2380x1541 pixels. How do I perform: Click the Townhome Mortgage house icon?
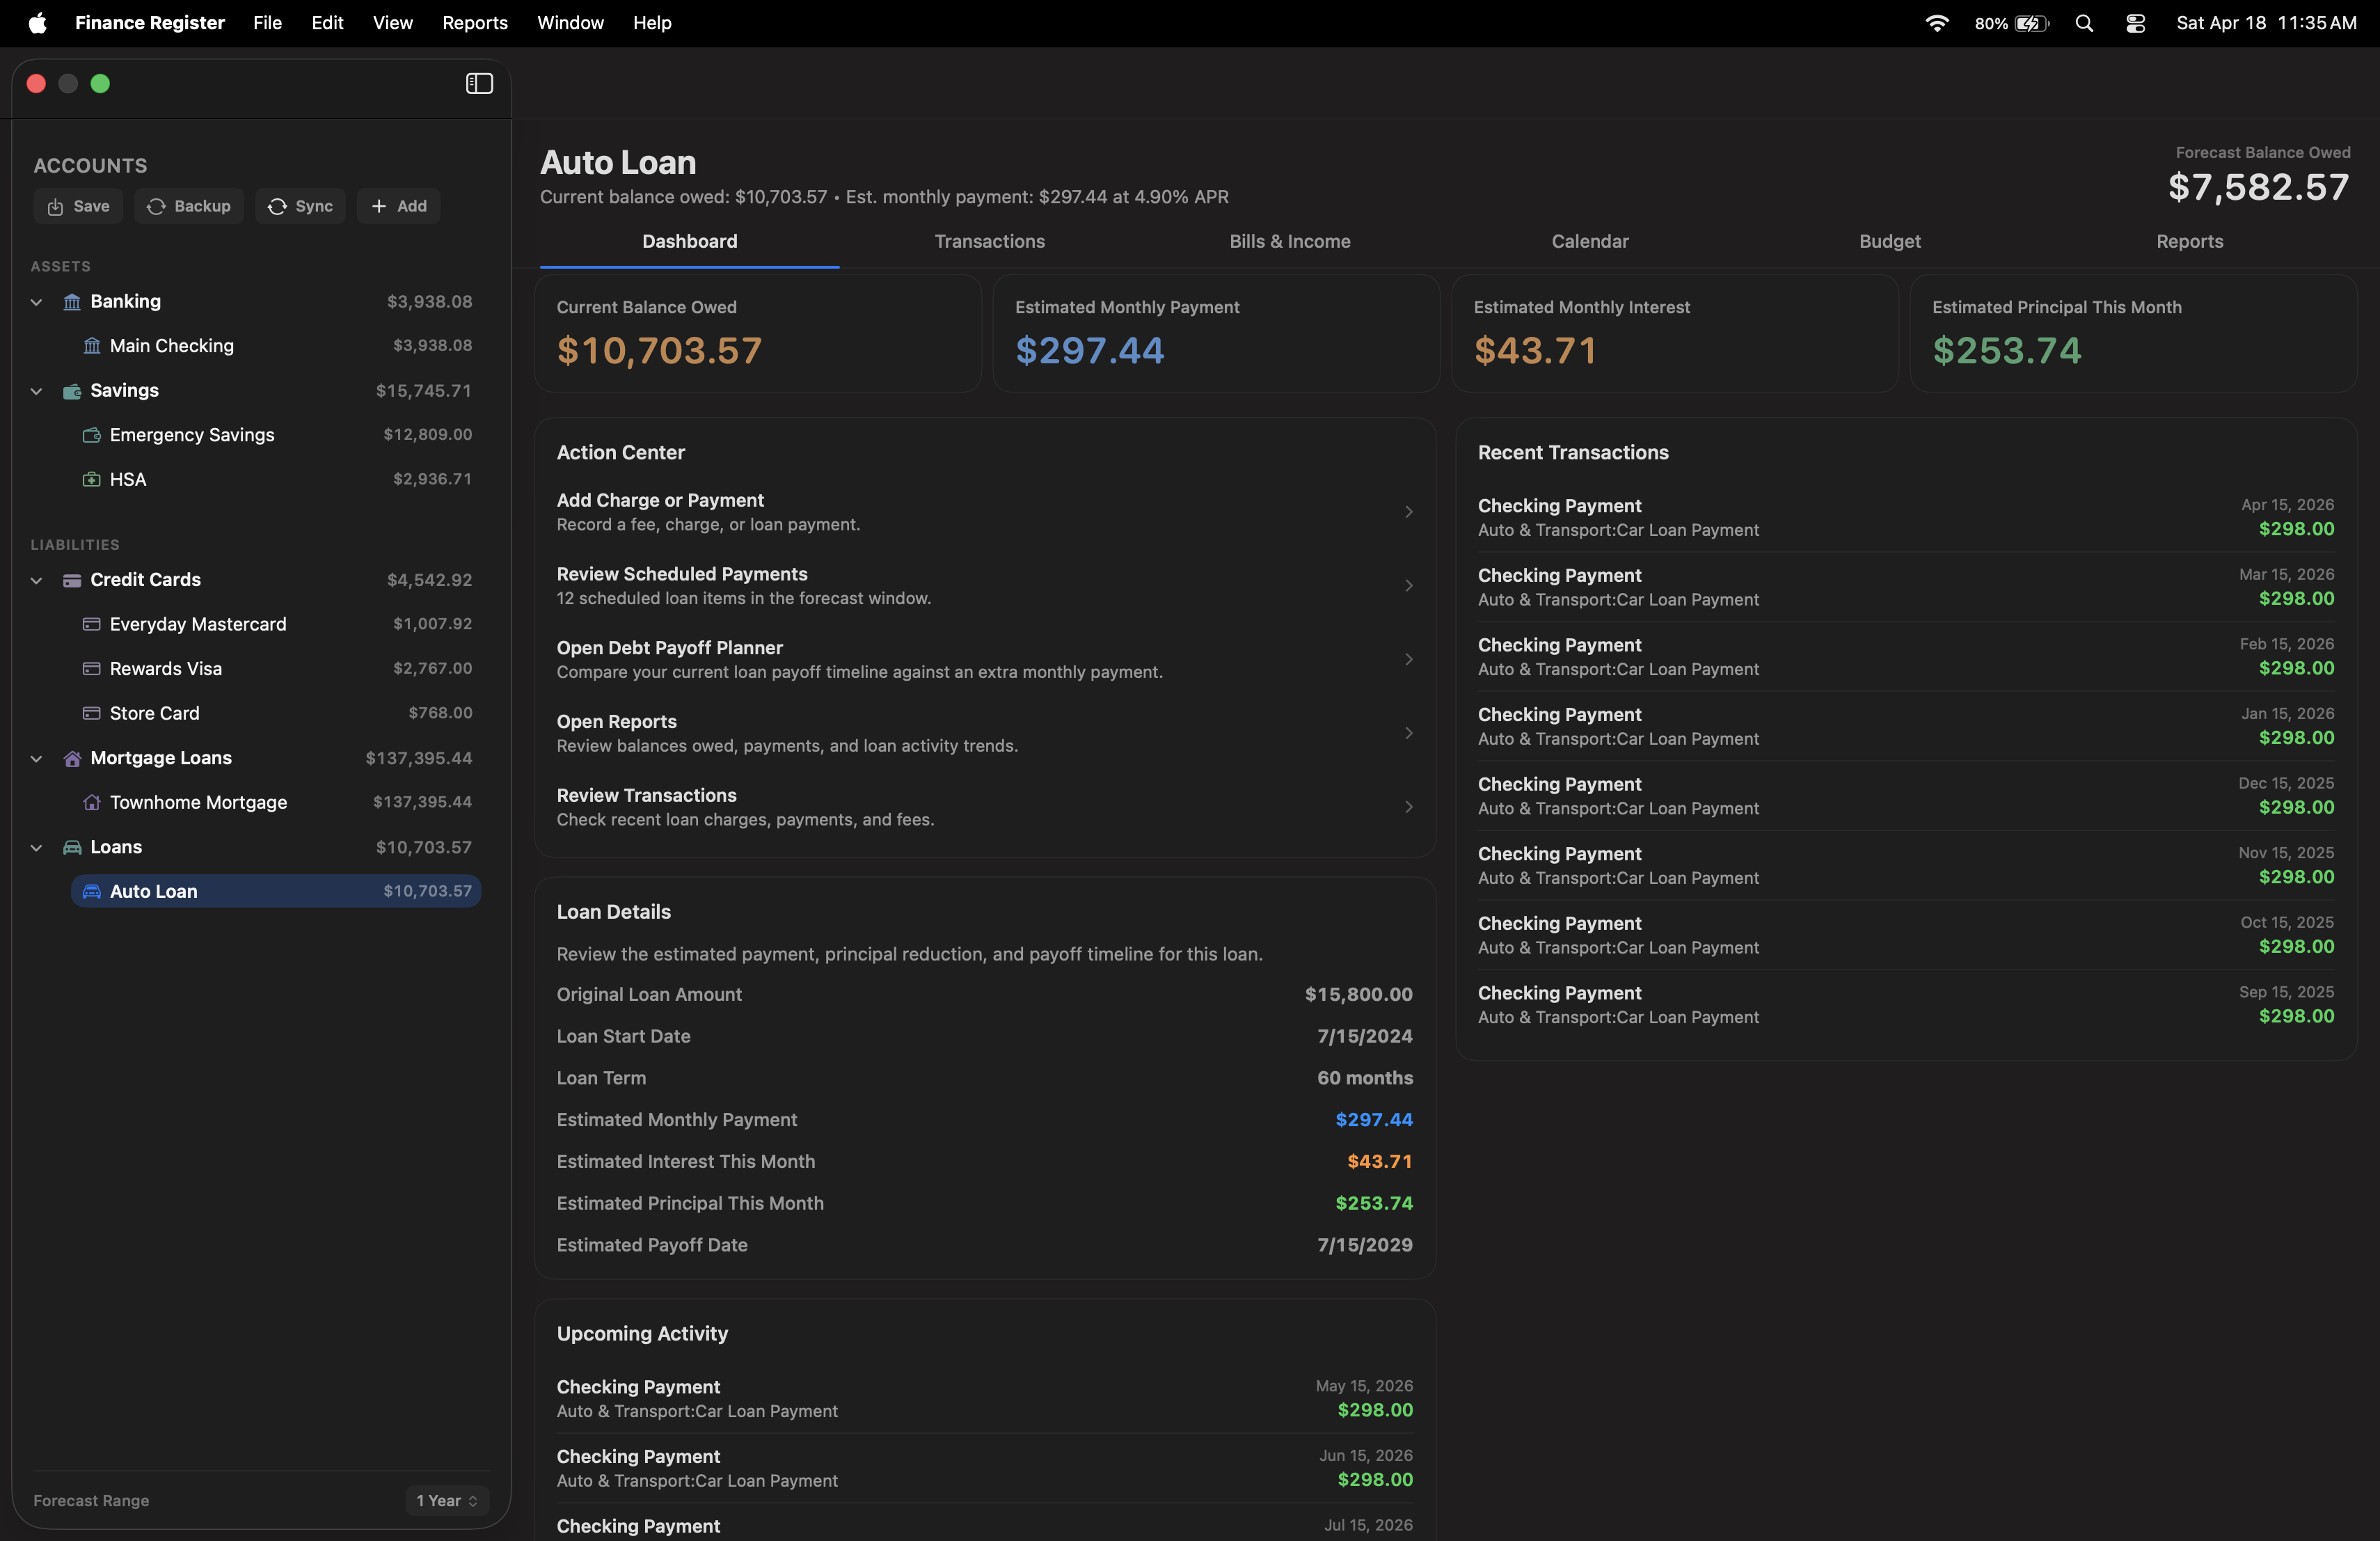[x=92, y=802]
